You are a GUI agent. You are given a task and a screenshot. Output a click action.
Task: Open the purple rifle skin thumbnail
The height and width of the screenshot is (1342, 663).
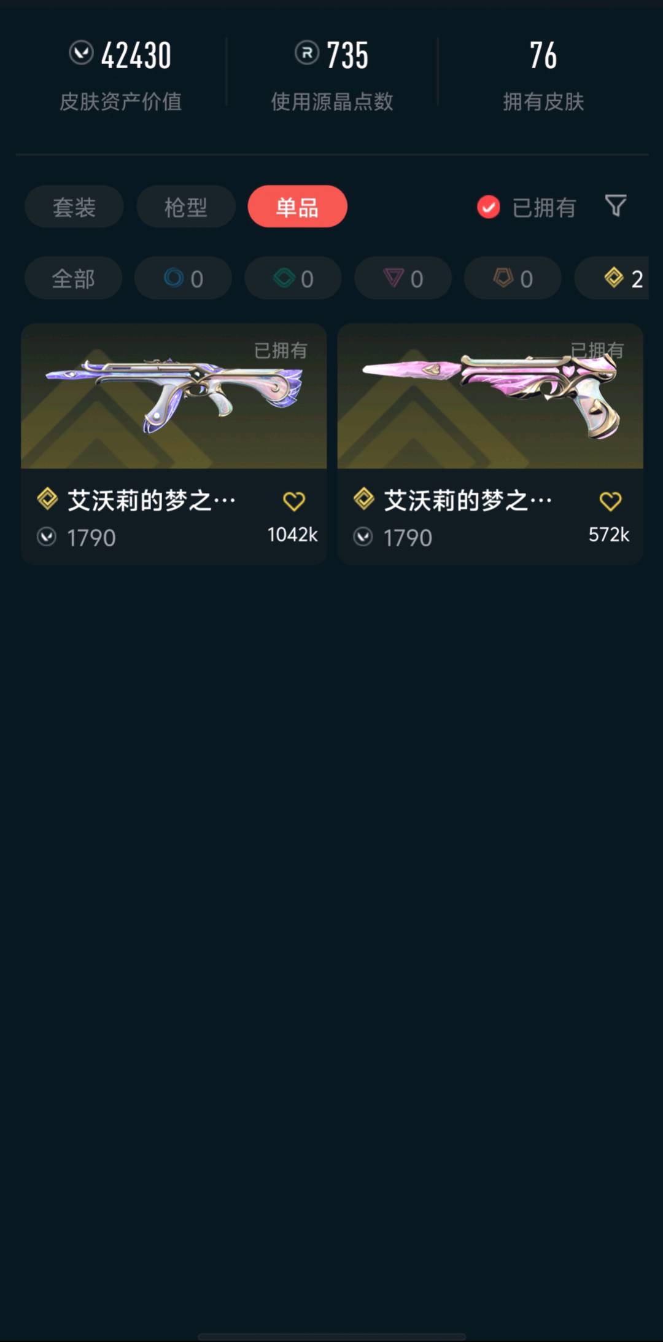pyautogui.click(x=174, y=396)
